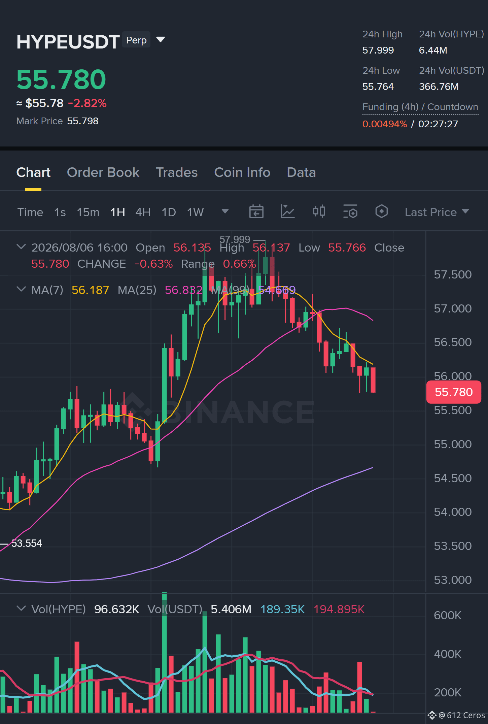488x724 pixels.
Task: Open the candlestick chart style icon
Action: click(x=319, y=211)
